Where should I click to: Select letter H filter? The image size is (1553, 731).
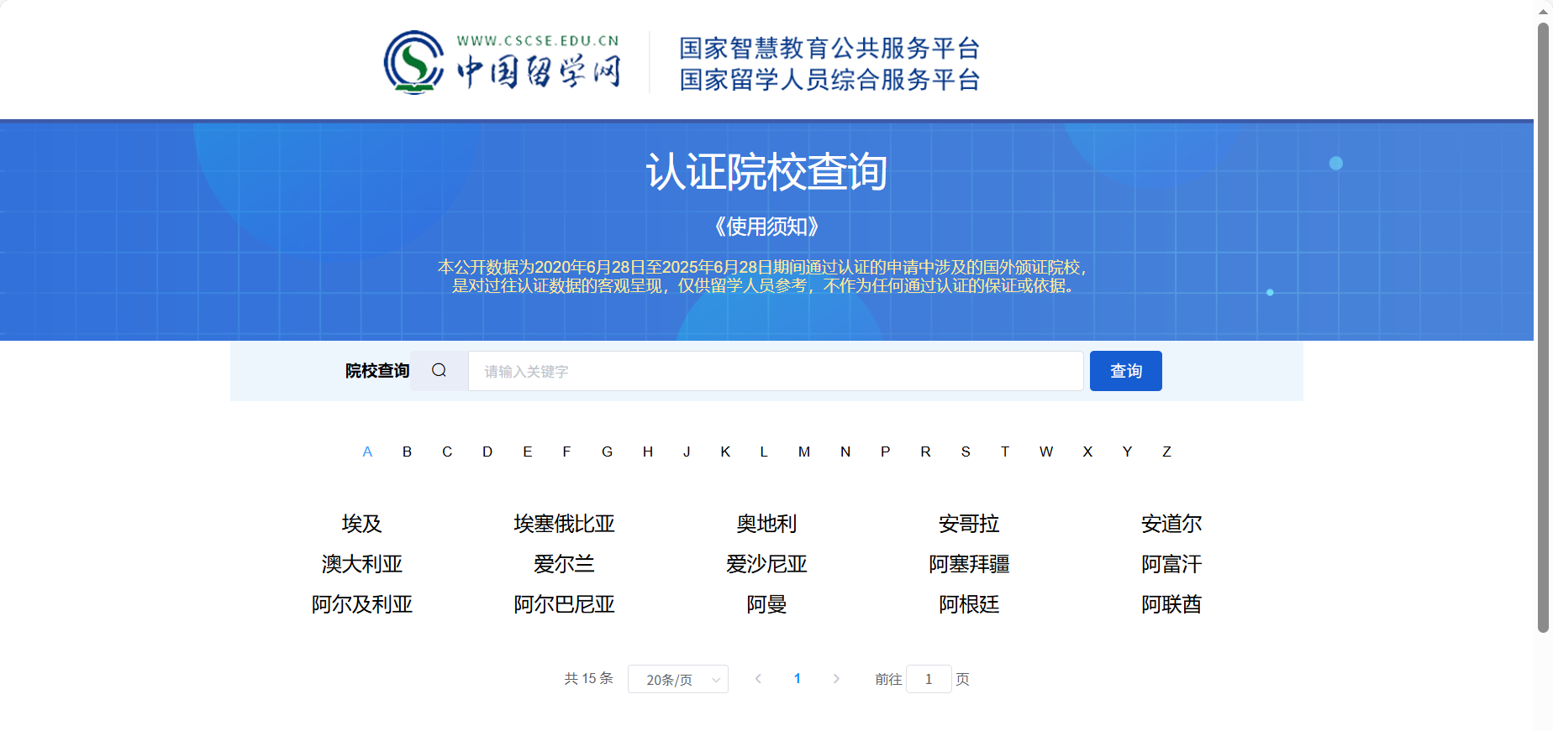(648, 452)
